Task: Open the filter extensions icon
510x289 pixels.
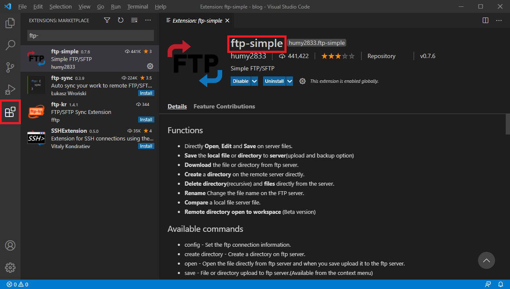Action: [x=107, y=20]
